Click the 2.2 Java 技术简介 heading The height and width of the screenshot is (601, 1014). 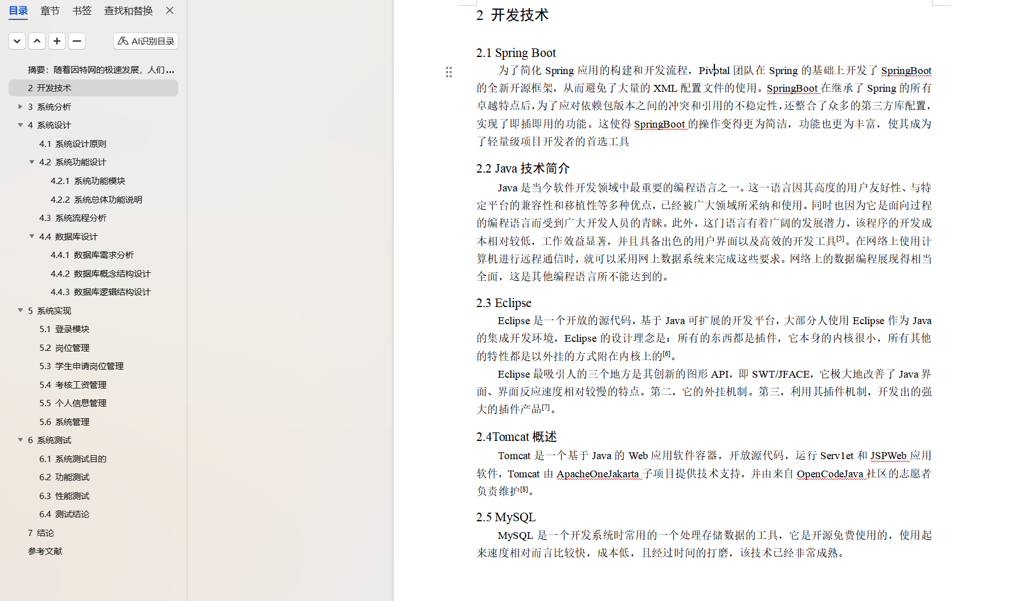pyautogui.click(x=523, y=169)
